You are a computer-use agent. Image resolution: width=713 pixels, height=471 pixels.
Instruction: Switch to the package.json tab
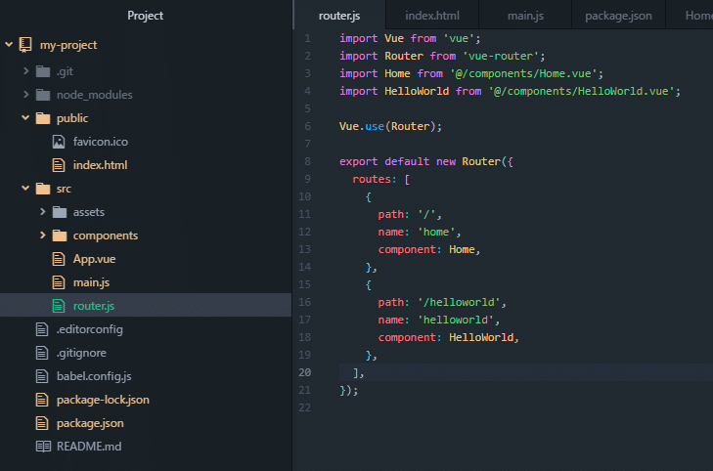[618, 16]
